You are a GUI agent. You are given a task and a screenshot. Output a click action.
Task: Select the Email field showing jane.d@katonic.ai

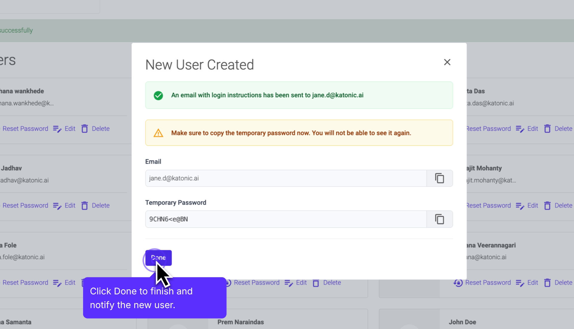[x=284, y=178]
